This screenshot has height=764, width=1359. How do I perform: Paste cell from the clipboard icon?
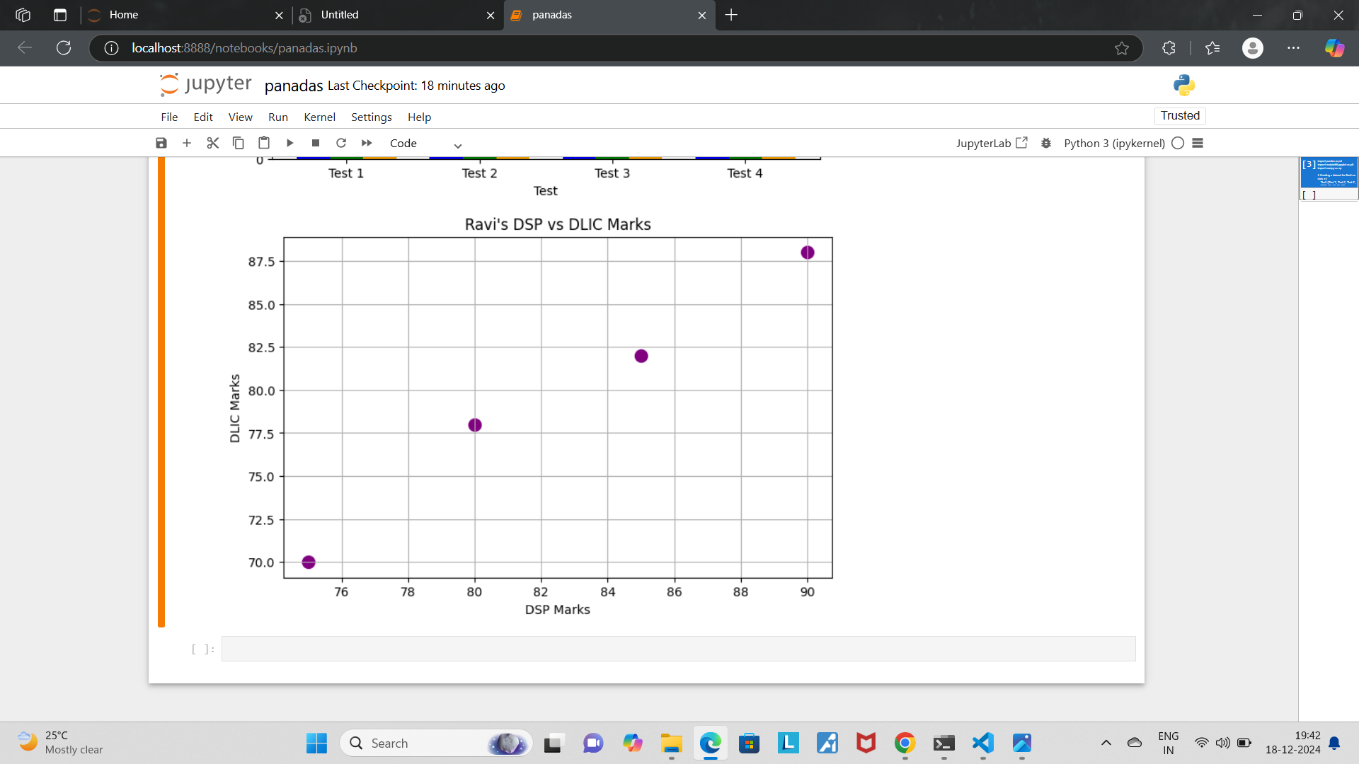point(264,143)
